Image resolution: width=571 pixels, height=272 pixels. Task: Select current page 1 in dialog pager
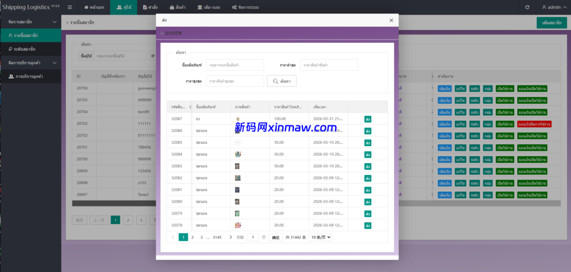(183, 237)
